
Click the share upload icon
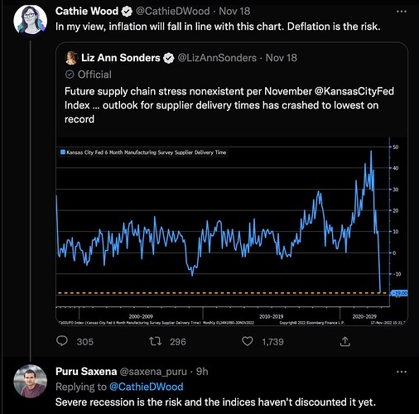coord(345,342)
